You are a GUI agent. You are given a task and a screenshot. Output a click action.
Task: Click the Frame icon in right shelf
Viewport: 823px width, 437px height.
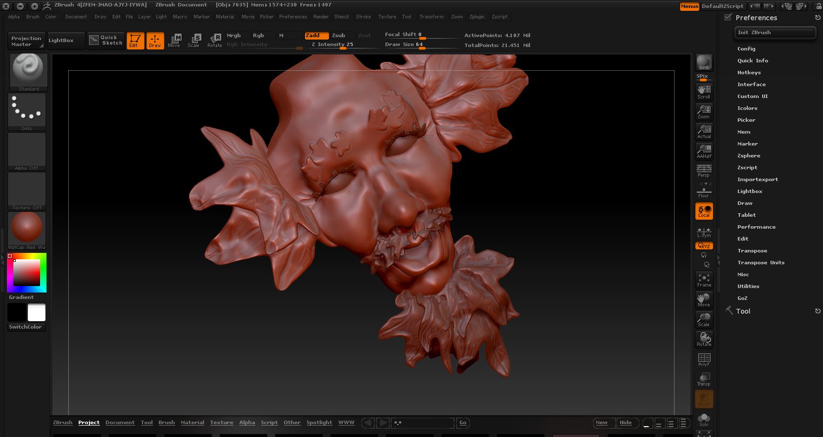click(x=704, y=280)
